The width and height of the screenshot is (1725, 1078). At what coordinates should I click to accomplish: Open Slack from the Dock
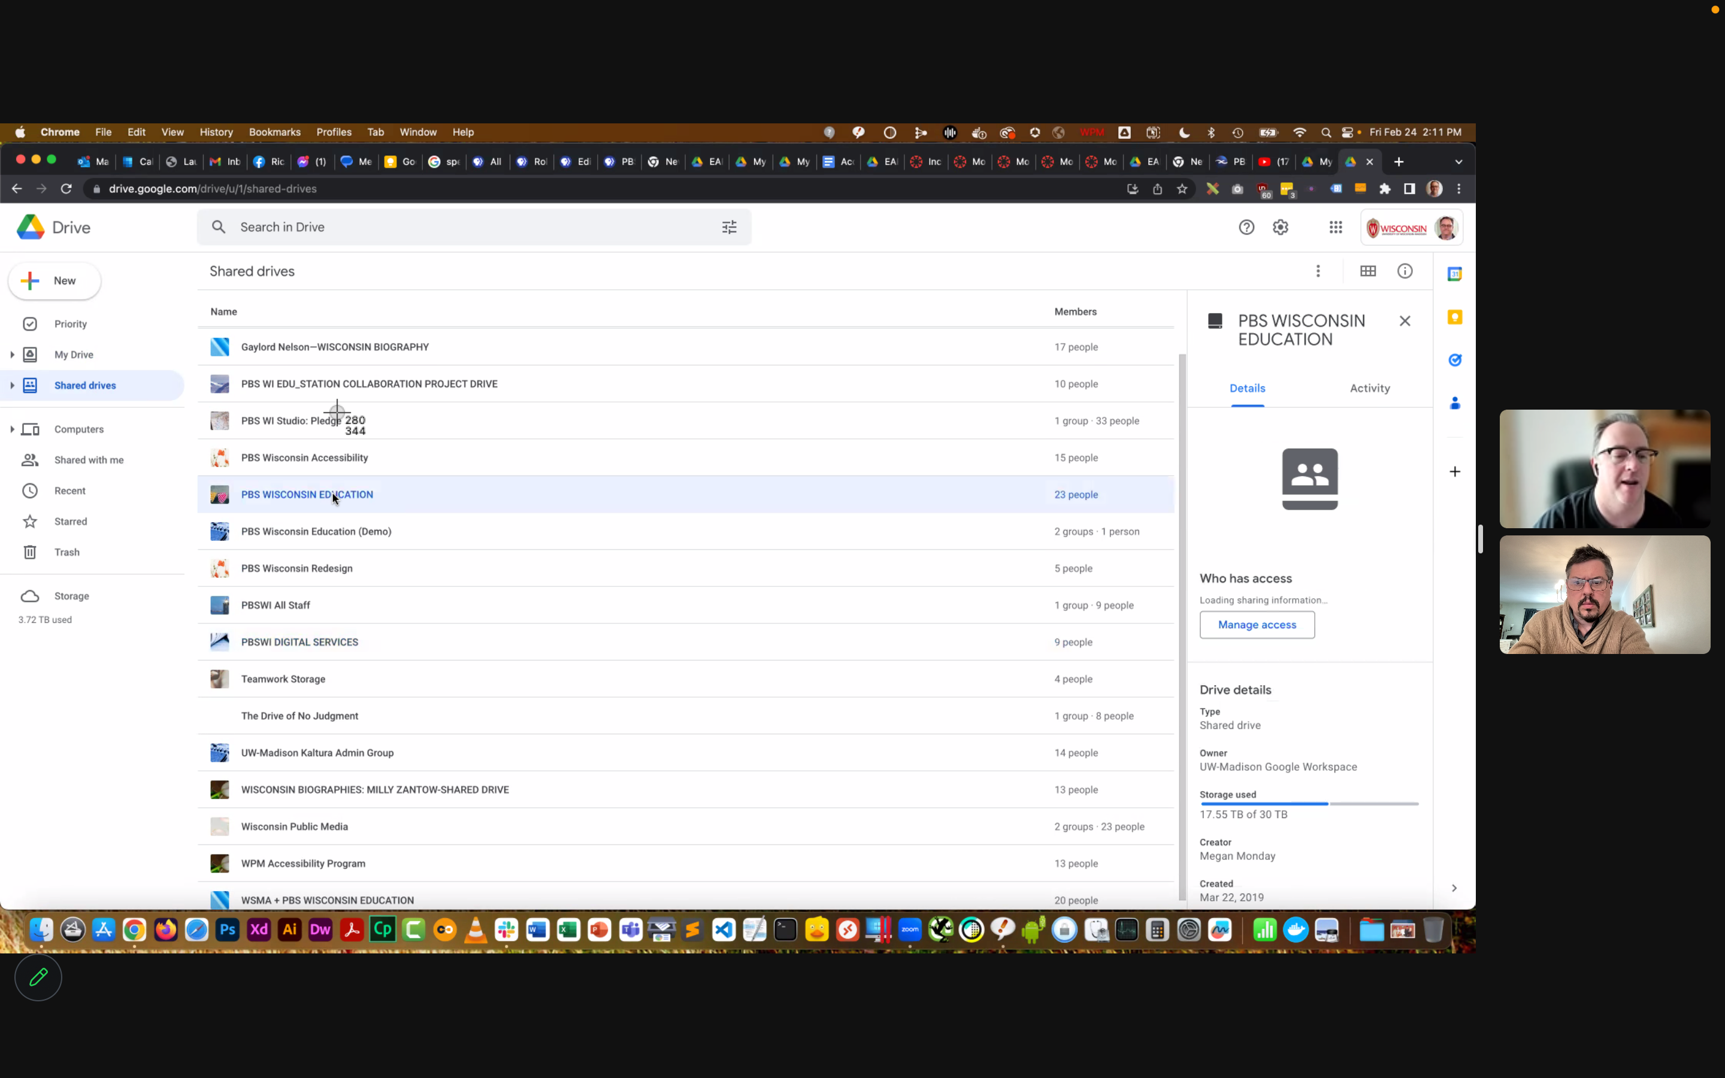pos(506,929)
